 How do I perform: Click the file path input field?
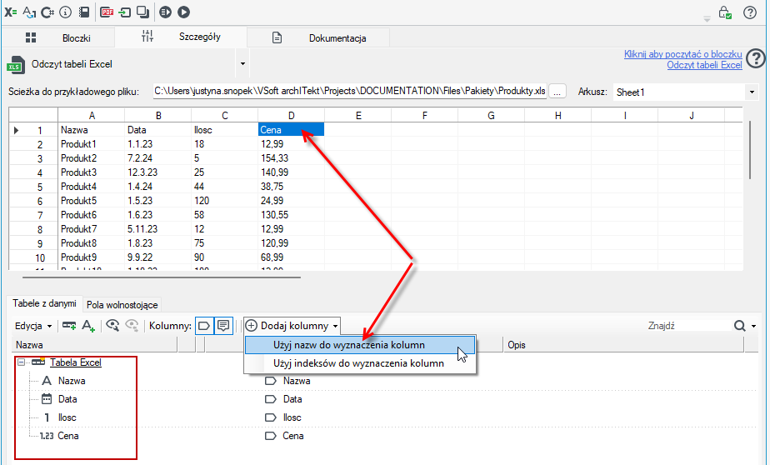[350, 92]
